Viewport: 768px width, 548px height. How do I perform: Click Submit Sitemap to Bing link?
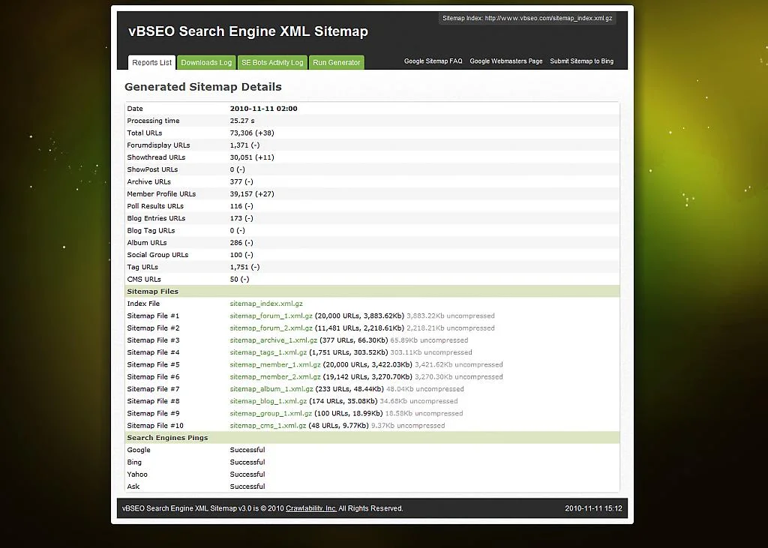tap(581, 61)
